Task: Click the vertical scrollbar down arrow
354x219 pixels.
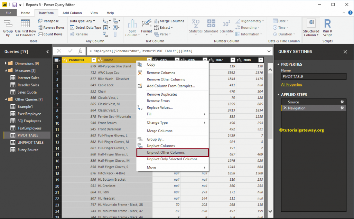Action: pyautogui.click(x=270, y=211)
